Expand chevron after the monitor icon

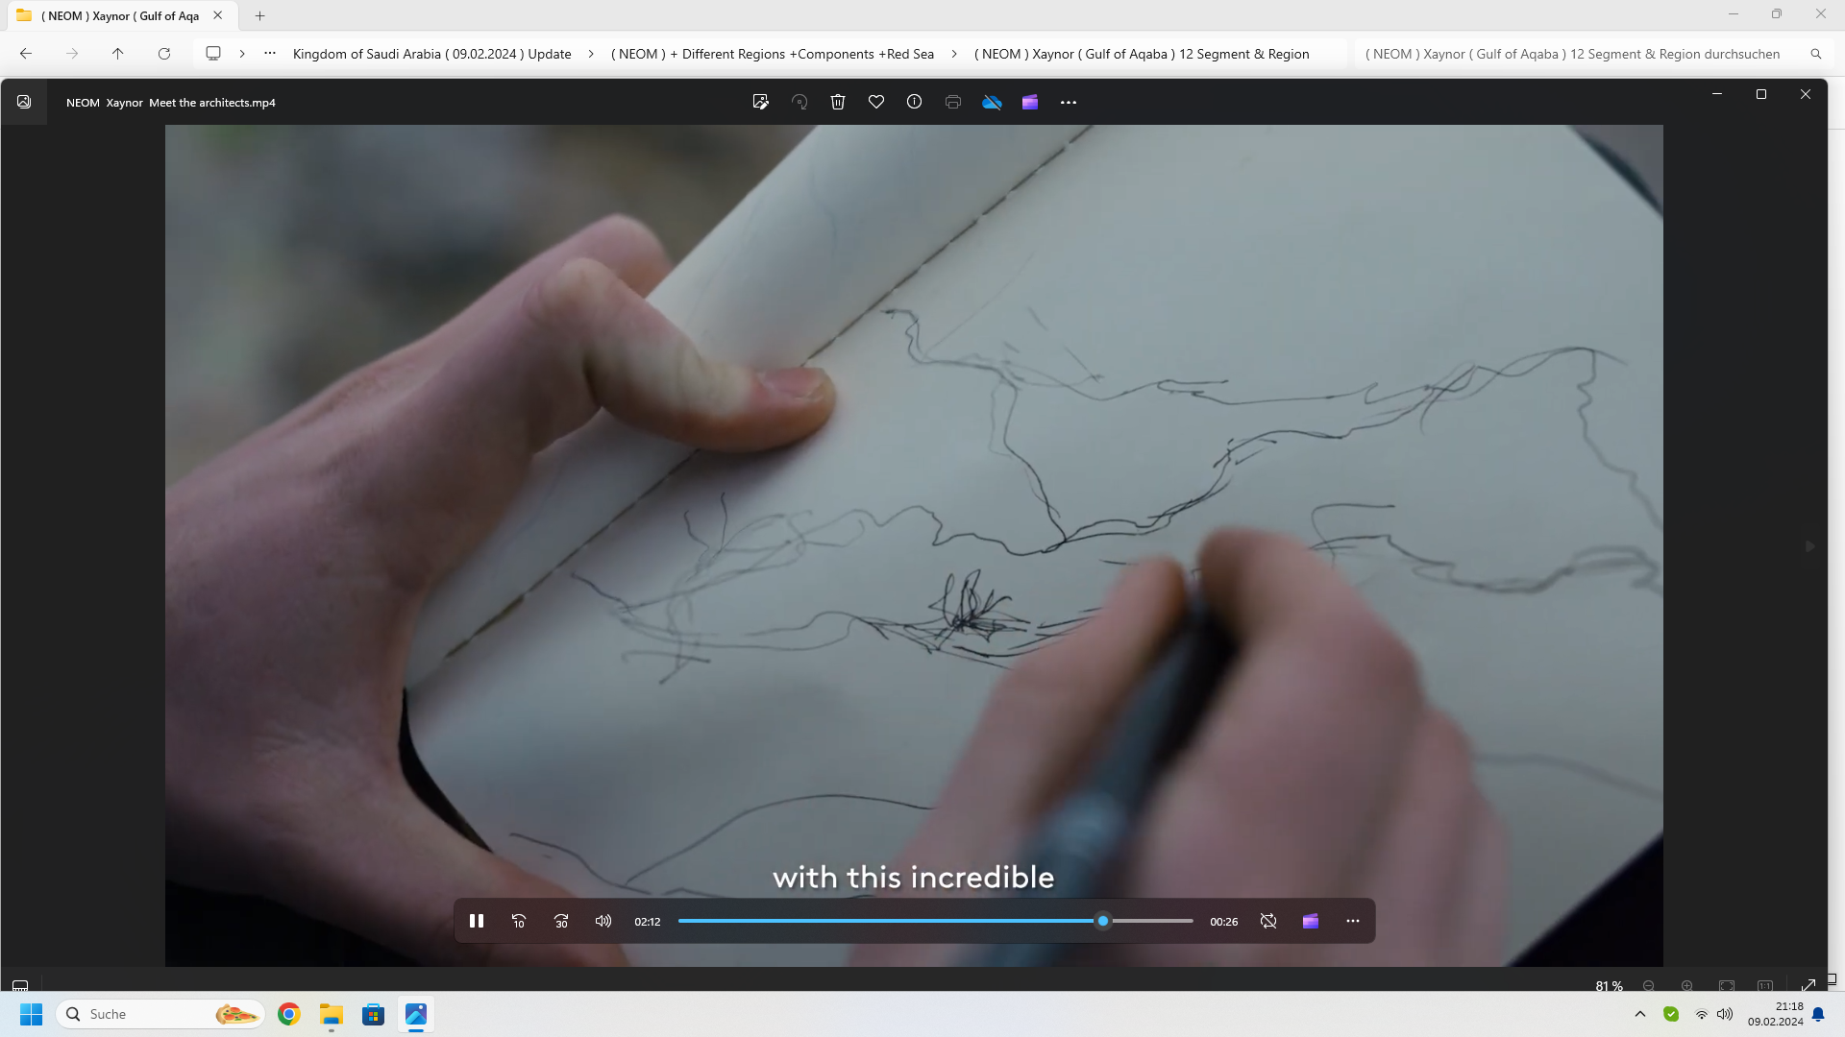pyautogui.click(x=242, y=54)
